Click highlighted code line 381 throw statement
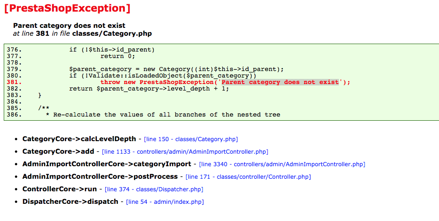 coord(225,82)
